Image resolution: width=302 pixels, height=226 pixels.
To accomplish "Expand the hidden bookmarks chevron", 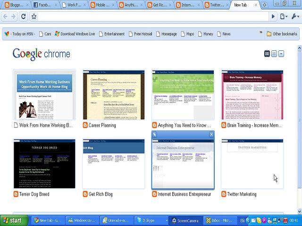I will [260, 33].
